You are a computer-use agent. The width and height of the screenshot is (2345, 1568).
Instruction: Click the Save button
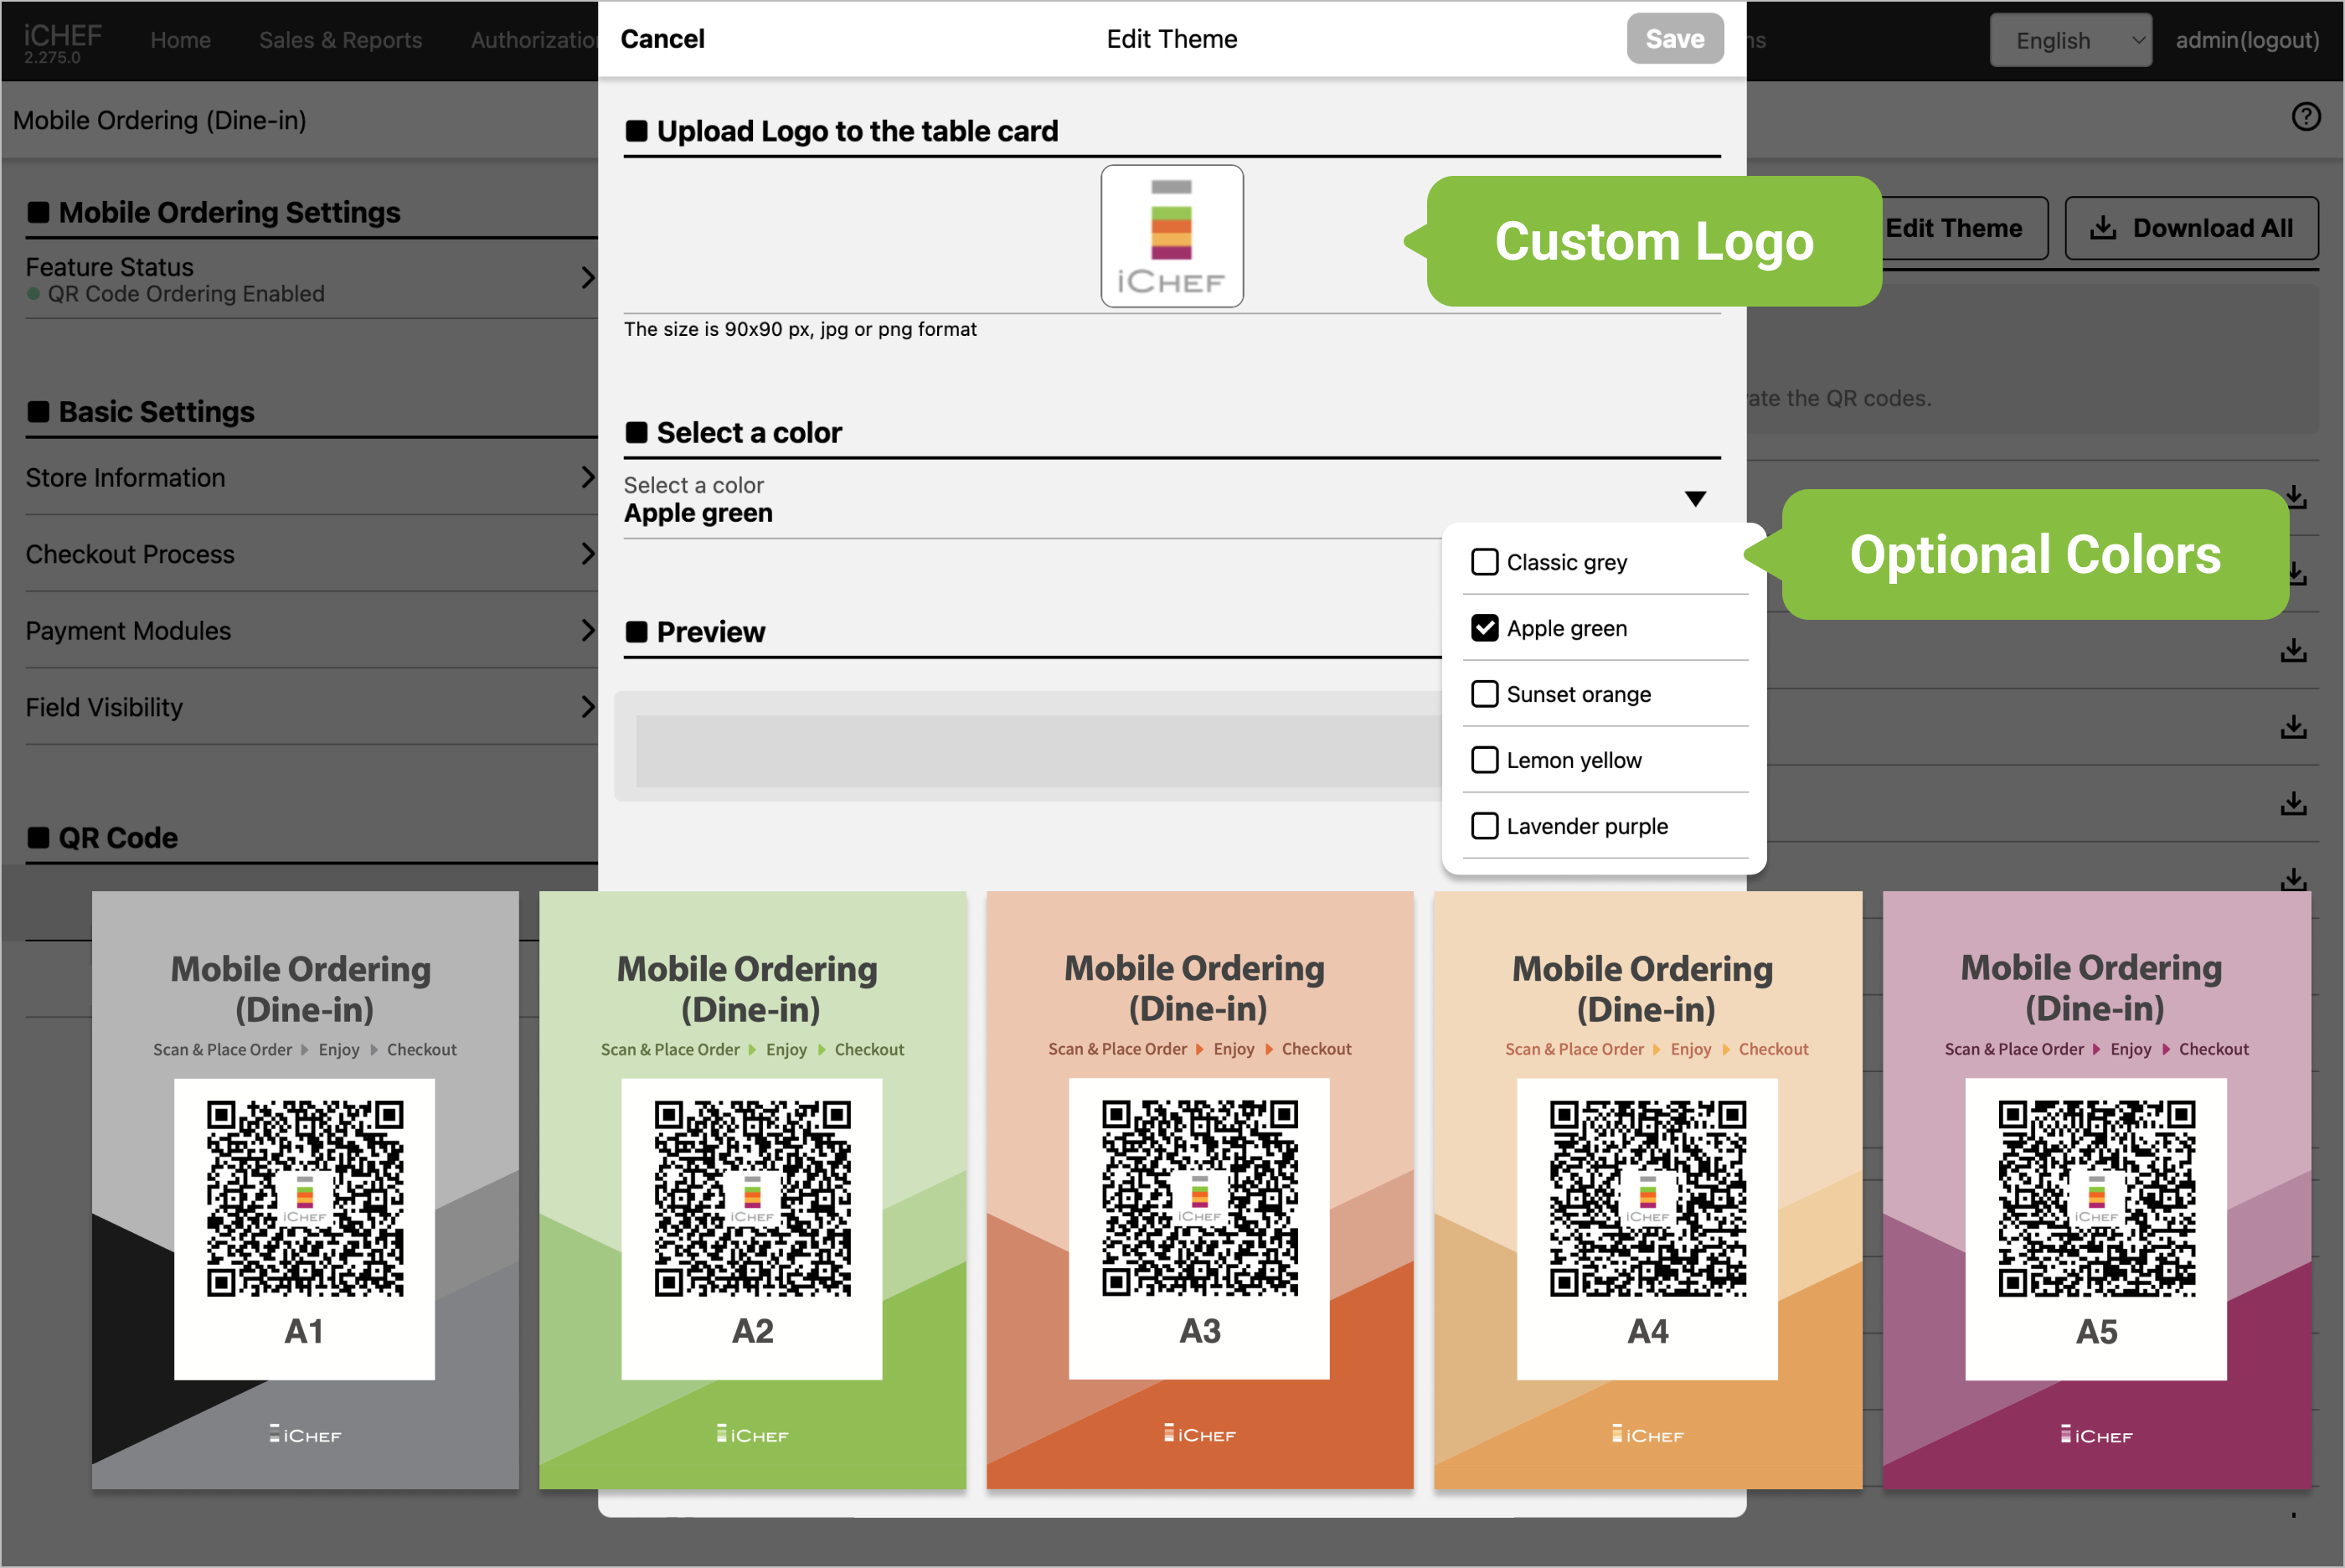(x=1674, y=39)
